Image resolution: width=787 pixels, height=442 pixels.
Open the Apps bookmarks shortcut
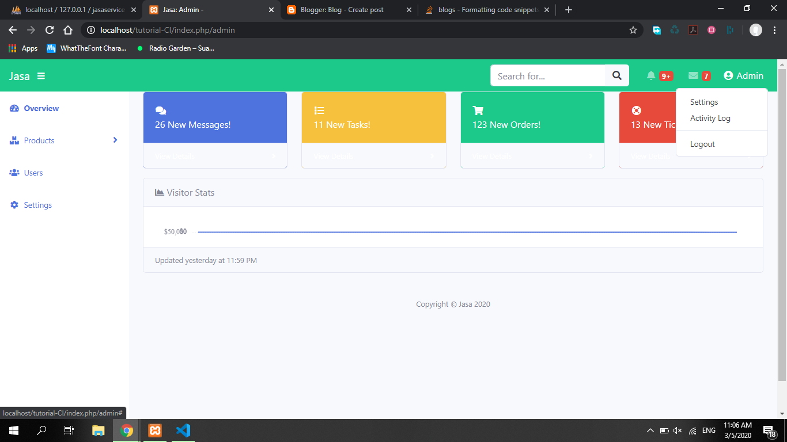tap(23, 48)
